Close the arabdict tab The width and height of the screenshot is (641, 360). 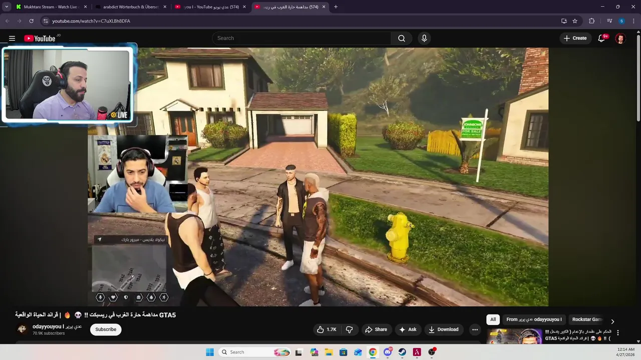pos(165,6)
